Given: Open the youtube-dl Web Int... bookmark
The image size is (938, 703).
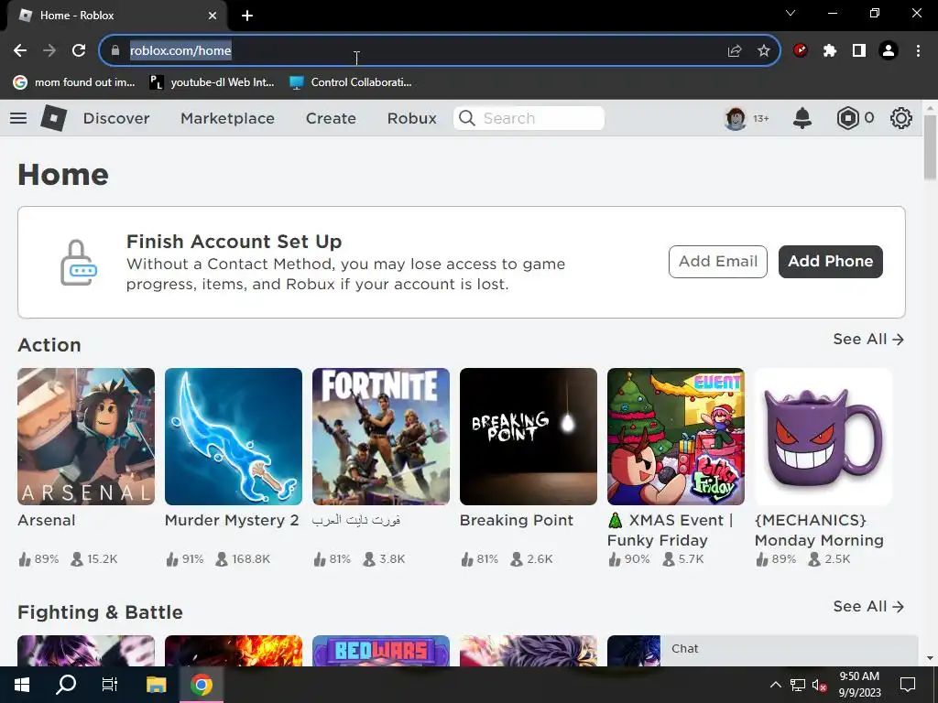Looking at the screenshot, I should 212,82.
